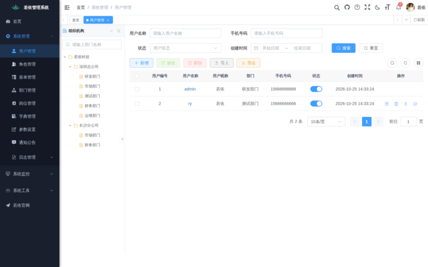Open the tab actions dropdown chevron
This screenshot has height=267, width=428.
[x=406, y=20]
